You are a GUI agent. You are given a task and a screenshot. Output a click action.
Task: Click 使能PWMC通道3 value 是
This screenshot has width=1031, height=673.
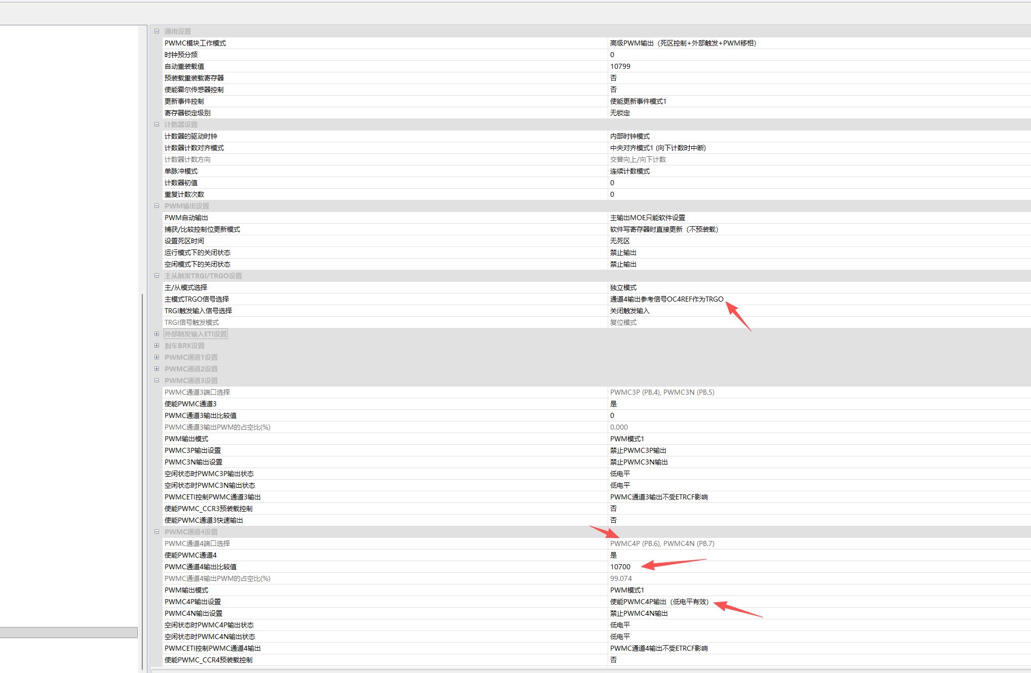pos(613,404)
